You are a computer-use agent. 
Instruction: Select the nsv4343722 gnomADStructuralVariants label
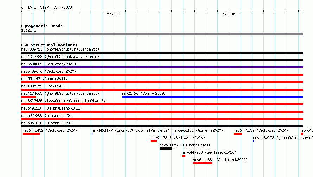(60, 57)
